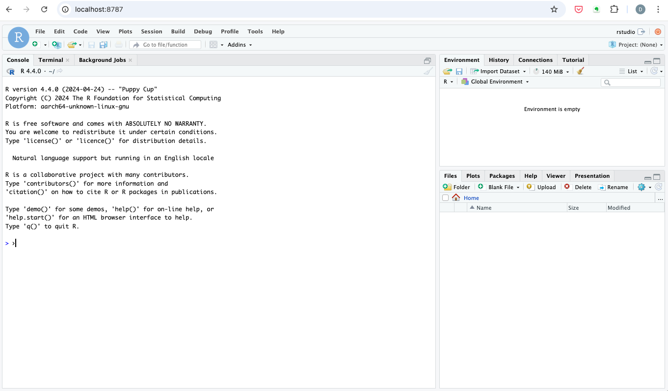Viewport: 668px width, 391px height.
Task: Click the Chrome profile avatar D
Action: [x=641, y=9]
